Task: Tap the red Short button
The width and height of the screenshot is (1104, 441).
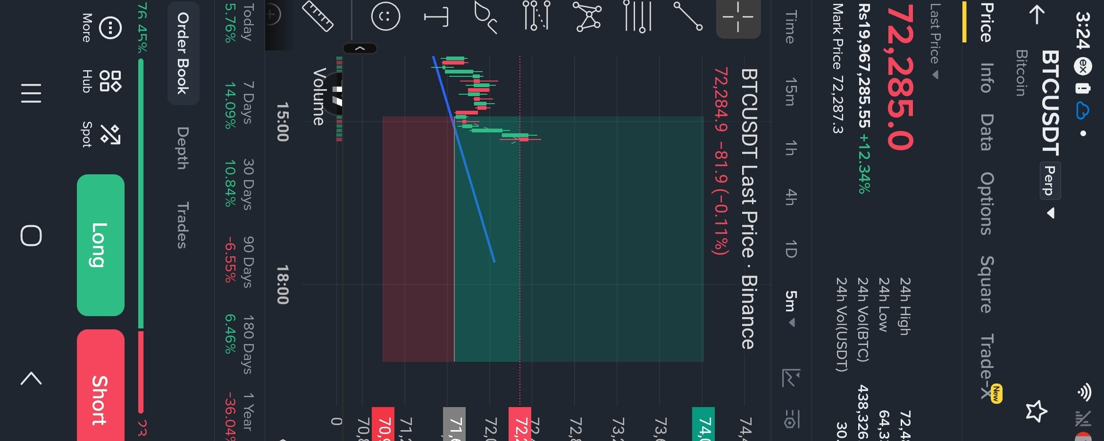Action: pos(100,385)
